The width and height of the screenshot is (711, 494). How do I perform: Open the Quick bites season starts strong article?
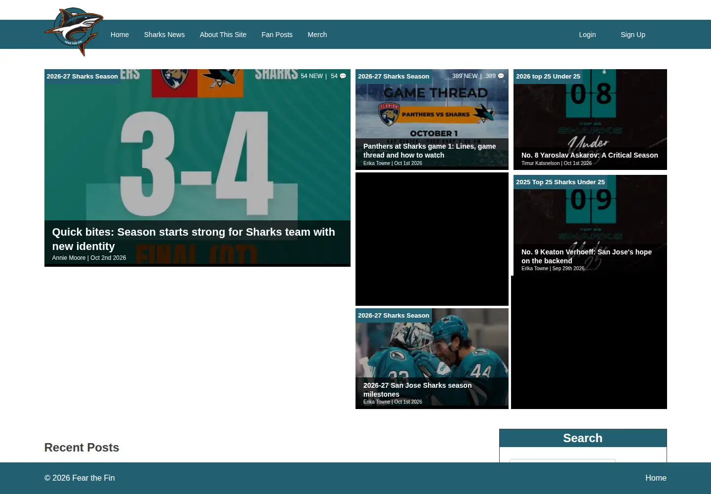[194, 239]
